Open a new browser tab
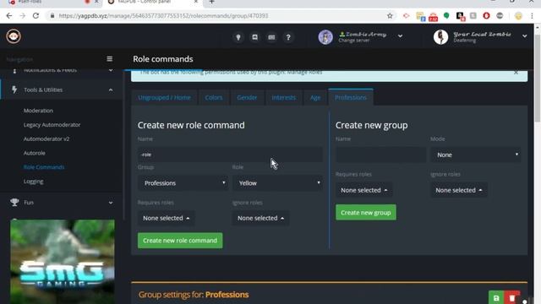This screenshot has width=541, height=304. pyautogui.click(x=212, y=2)
